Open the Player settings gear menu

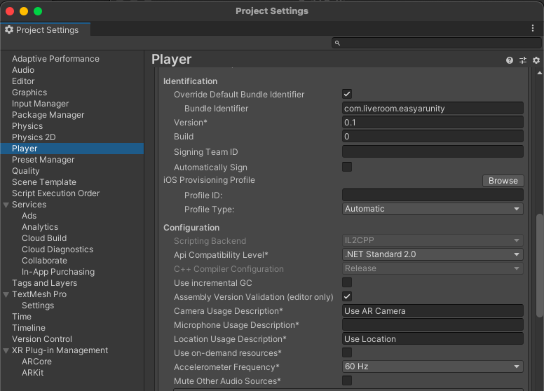[x=536, y=61]
